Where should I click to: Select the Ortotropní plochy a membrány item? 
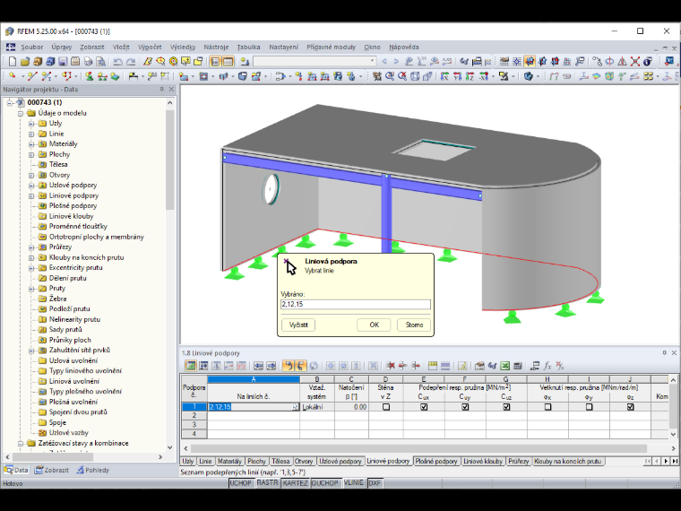tap(97, 237)
